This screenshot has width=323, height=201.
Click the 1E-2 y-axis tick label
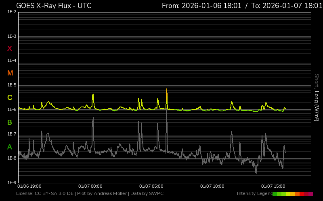pyautogui.click(x=12, y=12)
